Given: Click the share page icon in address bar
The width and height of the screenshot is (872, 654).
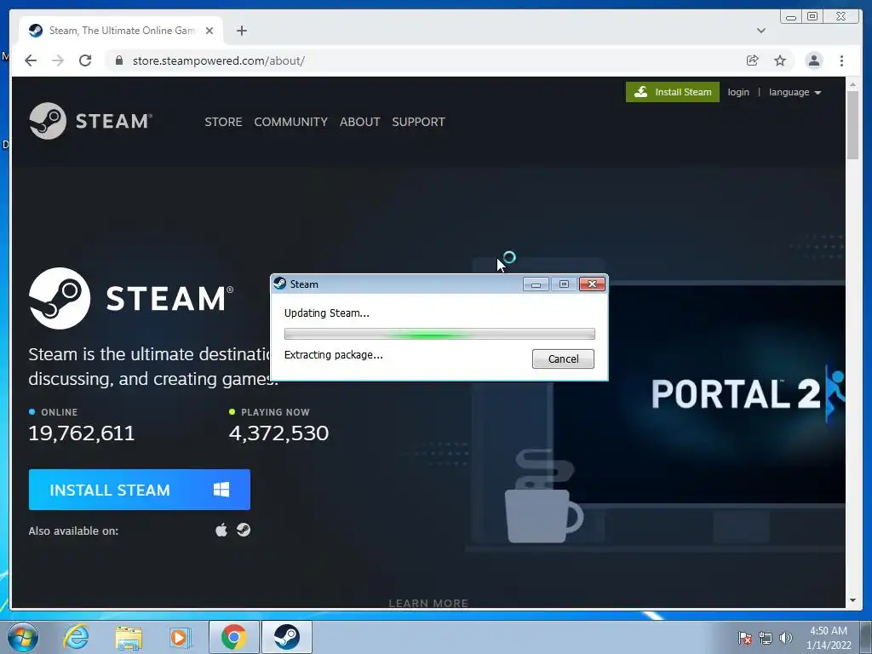Looking at the screenshot, I should point(753,60).
